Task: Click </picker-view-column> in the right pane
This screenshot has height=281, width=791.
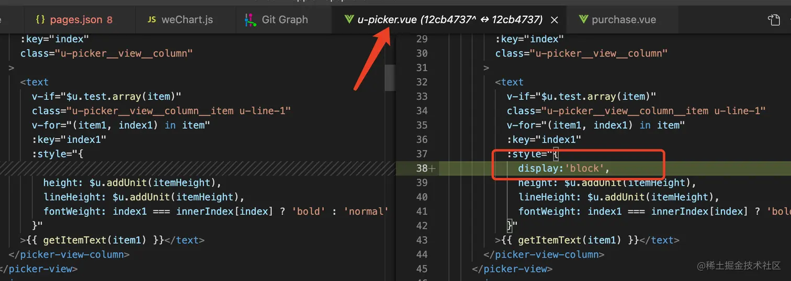Action: tap(544, 255)
